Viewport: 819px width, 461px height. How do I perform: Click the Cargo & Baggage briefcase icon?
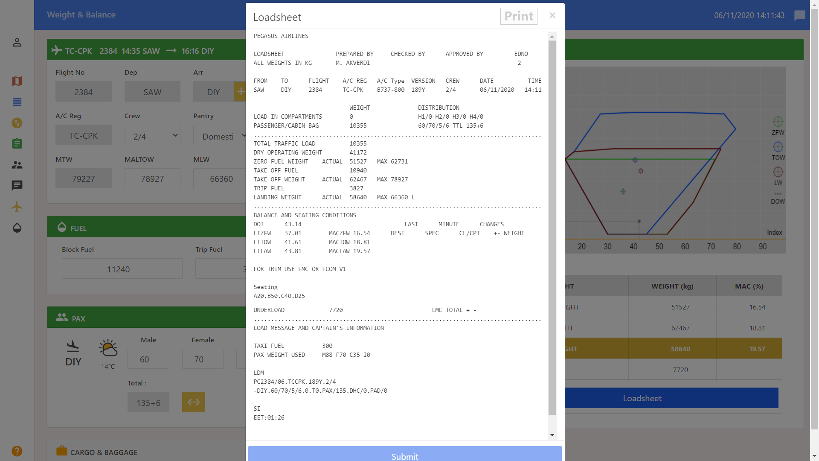coord(62,451)
